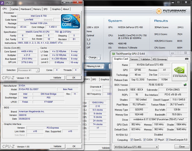Click the Southbridge value P55
The image size is (192, 151).
(x=49, y=98)
